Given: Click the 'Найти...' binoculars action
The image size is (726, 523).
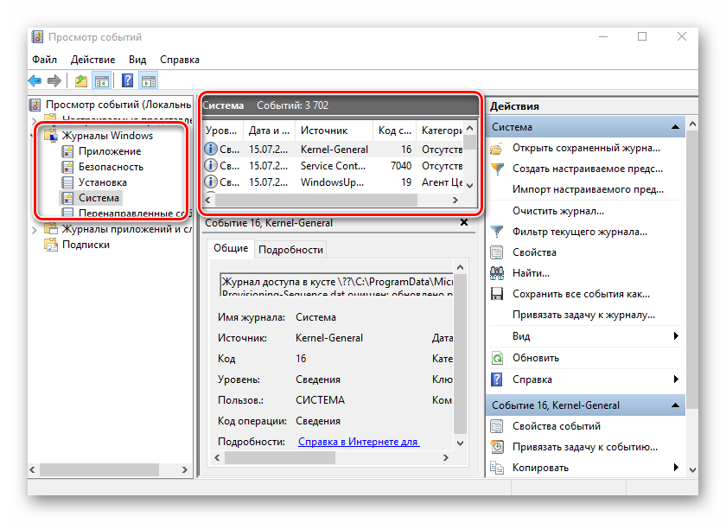Looking at the screenshot, I should [x=531, y=273].
